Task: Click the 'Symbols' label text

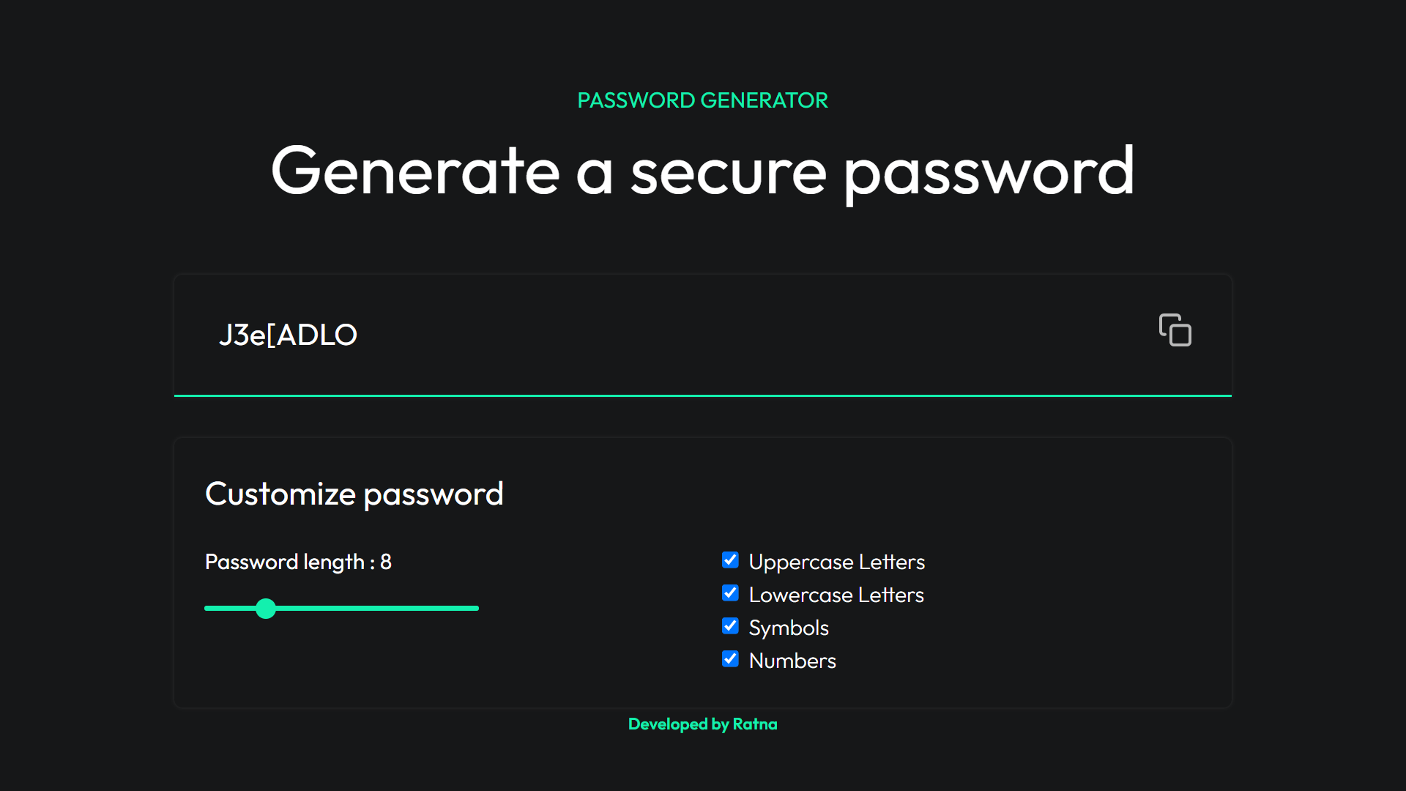Action: pos(789,628)
